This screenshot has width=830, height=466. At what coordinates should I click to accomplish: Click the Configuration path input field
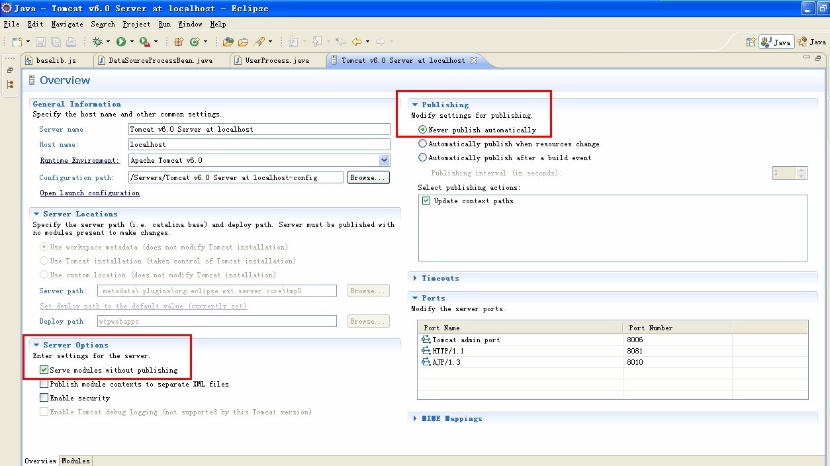(236, 177)
